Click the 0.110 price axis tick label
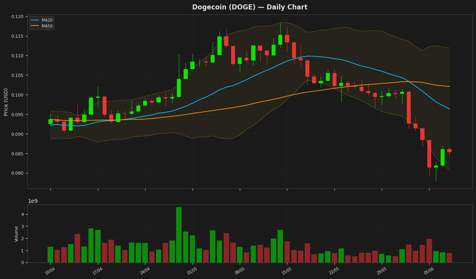Screen dimensions: 476x279 (x=17, y=56)
